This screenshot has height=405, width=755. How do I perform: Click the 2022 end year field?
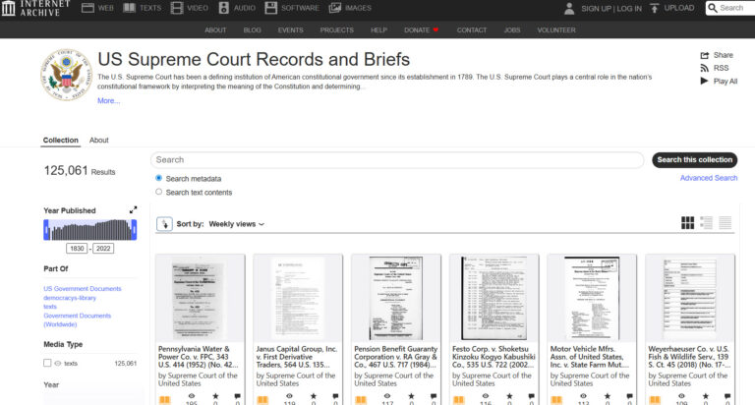tap(103, 249)
